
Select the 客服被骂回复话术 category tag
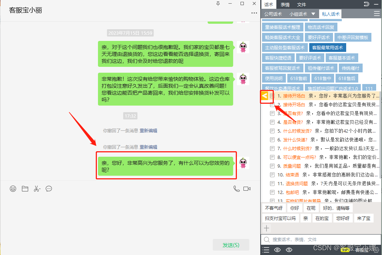click(282, 68)
